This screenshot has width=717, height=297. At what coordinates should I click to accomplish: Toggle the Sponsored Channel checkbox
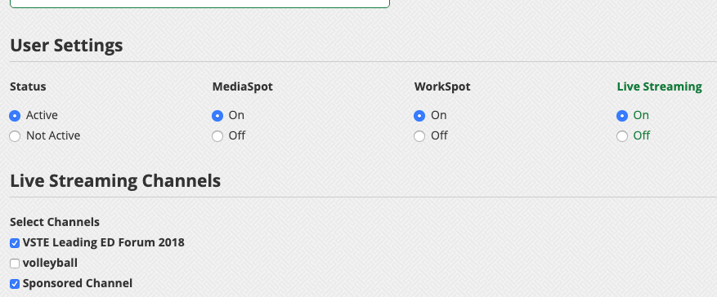click(15, 284)
